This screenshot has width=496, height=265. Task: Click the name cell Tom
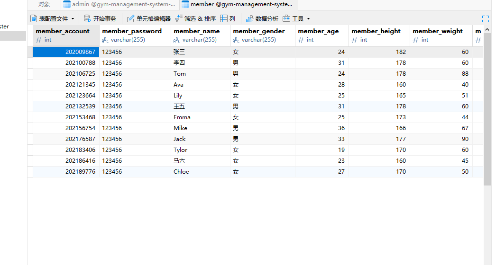201,74
